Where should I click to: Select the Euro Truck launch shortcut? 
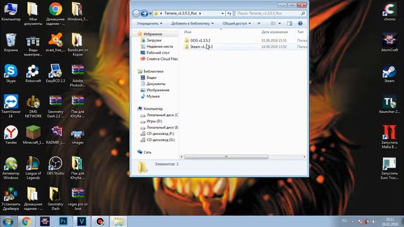(389, 168)
